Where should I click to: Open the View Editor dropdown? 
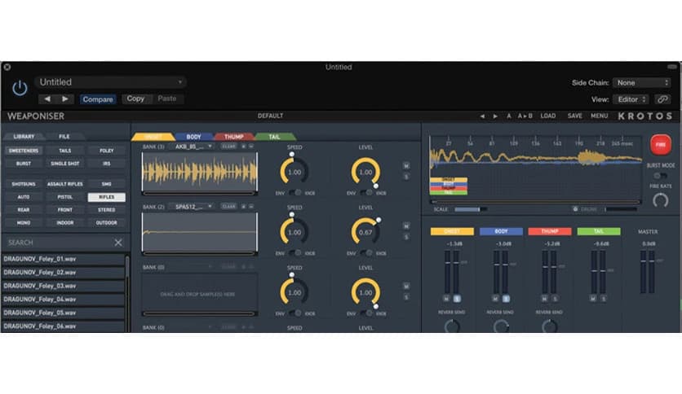(x=631, y=99)
